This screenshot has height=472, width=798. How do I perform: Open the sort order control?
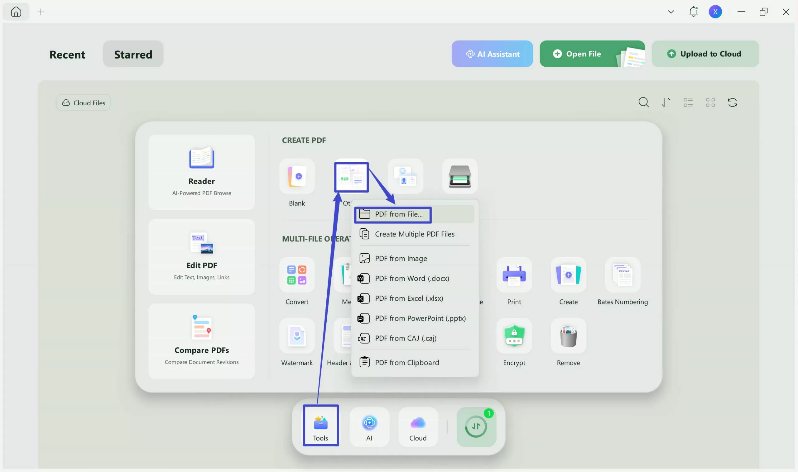point(666,102)
